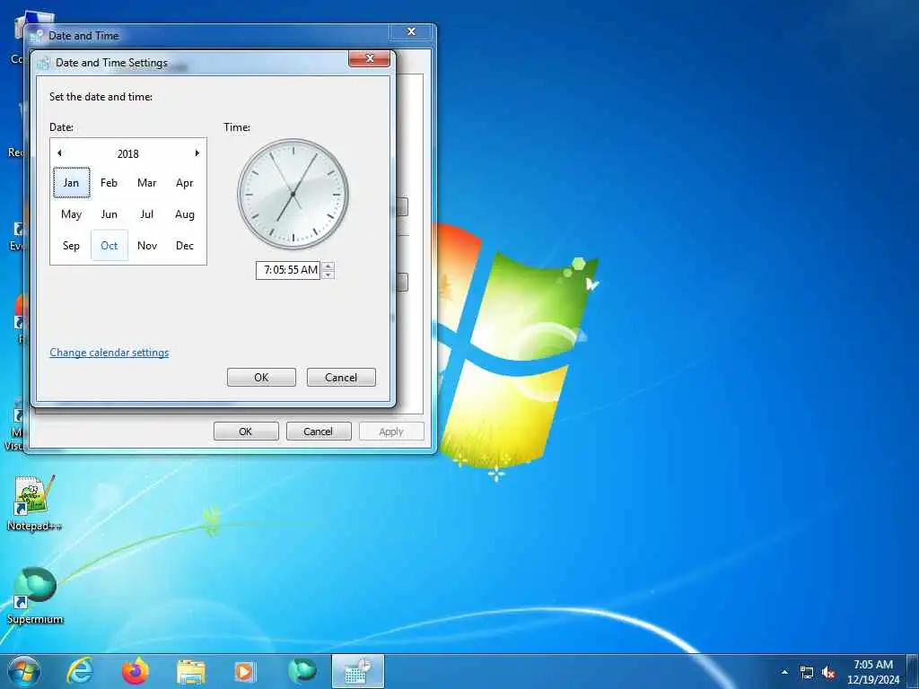Select May in the month grid
919x689 pixels.
(71, 214)
